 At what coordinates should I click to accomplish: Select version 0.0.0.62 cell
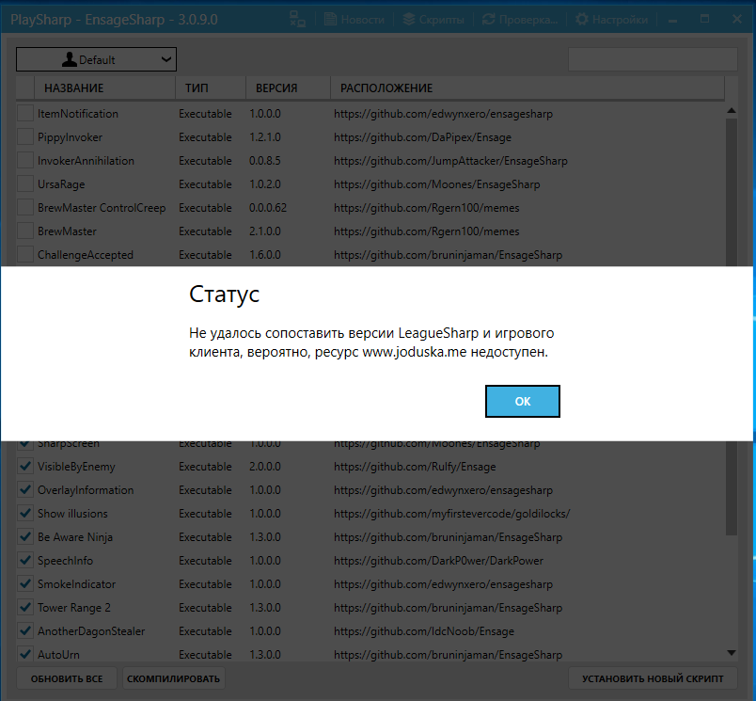(268, 207)
